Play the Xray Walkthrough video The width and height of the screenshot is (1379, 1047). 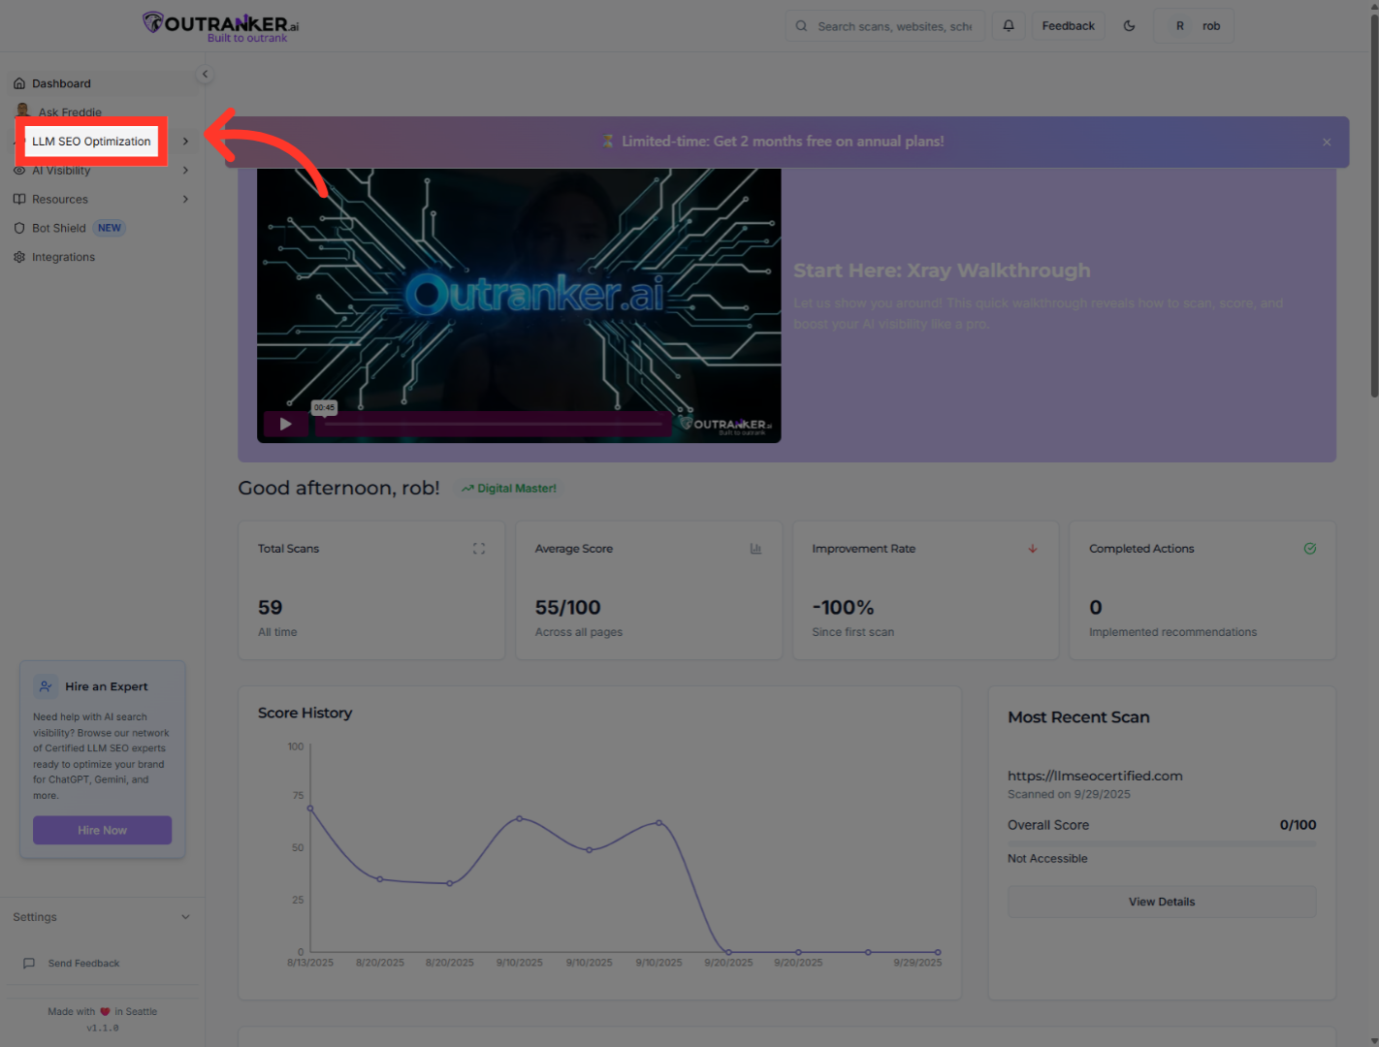click(285, 424)
